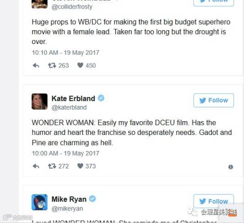244x223 pixels.
Task: Open the info icon on Kate Erbland's tweet
Action: (x=231, y=167)
